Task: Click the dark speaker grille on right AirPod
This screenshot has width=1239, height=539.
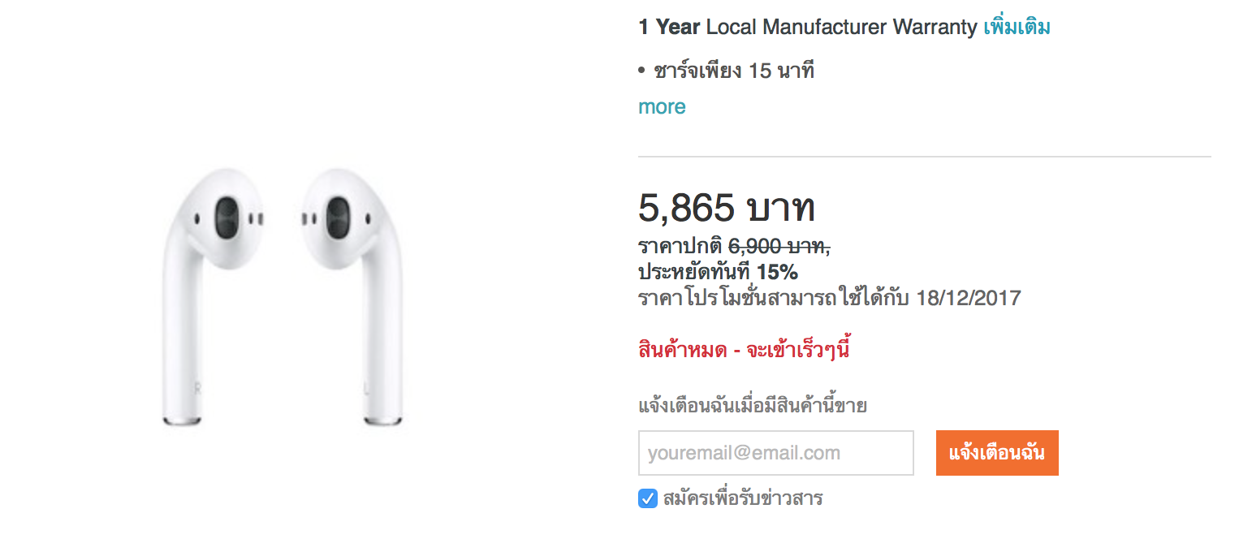Action: click(338, 218)
